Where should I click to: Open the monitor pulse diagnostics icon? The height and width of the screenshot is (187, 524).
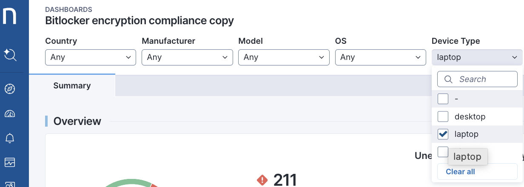10,162
